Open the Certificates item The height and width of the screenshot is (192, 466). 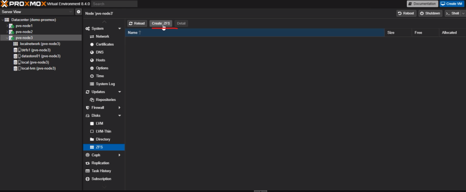(x=104, y=44)
